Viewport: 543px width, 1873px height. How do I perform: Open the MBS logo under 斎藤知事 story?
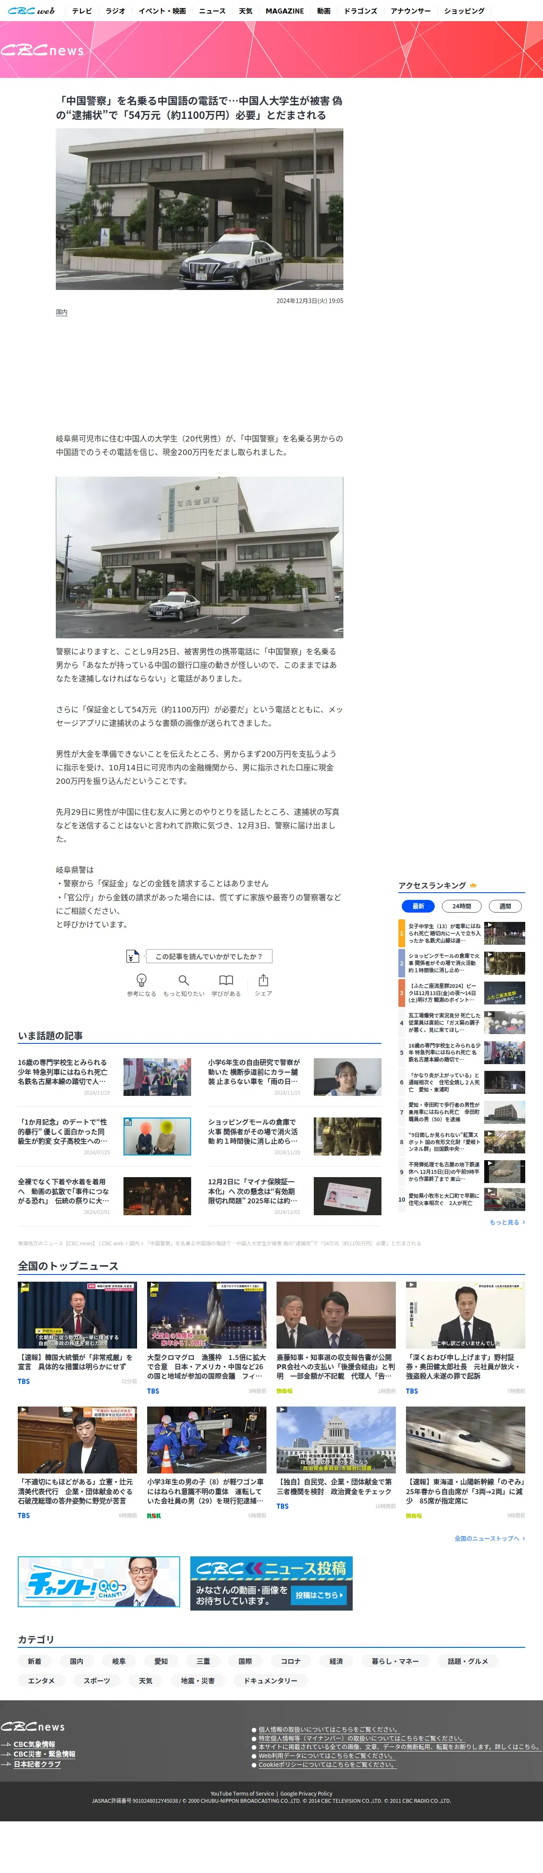pos(284,1391)
